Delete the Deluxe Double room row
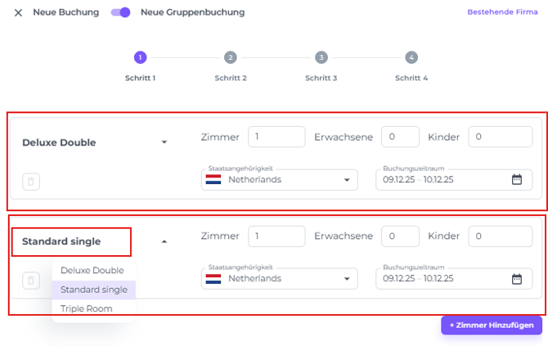The height and width of the screenshot is (346, 548). tap(31, 182)
